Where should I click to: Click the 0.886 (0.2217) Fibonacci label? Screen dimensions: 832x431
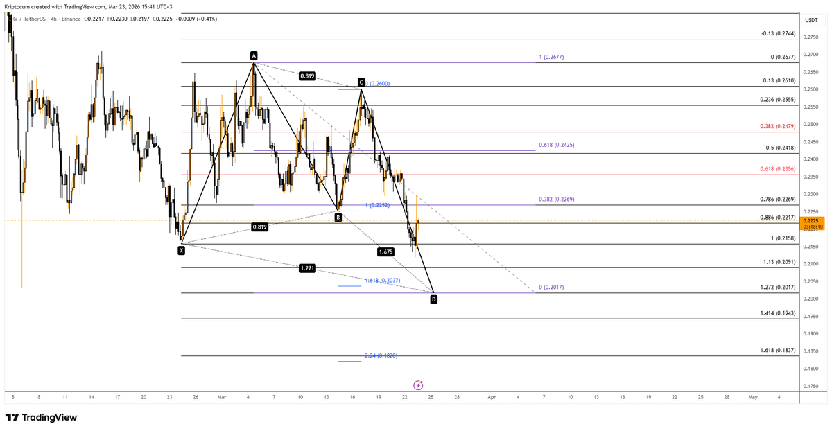click(x=778, y=218)
